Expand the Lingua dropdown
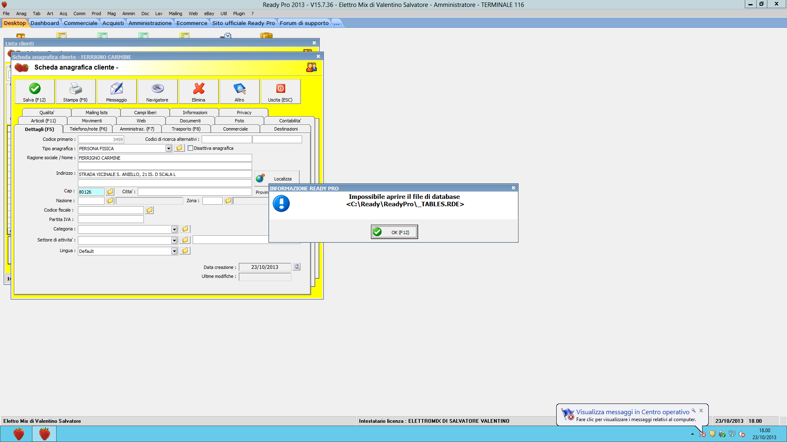This screenshot has height=442, width=787. (x=174, y=251)
